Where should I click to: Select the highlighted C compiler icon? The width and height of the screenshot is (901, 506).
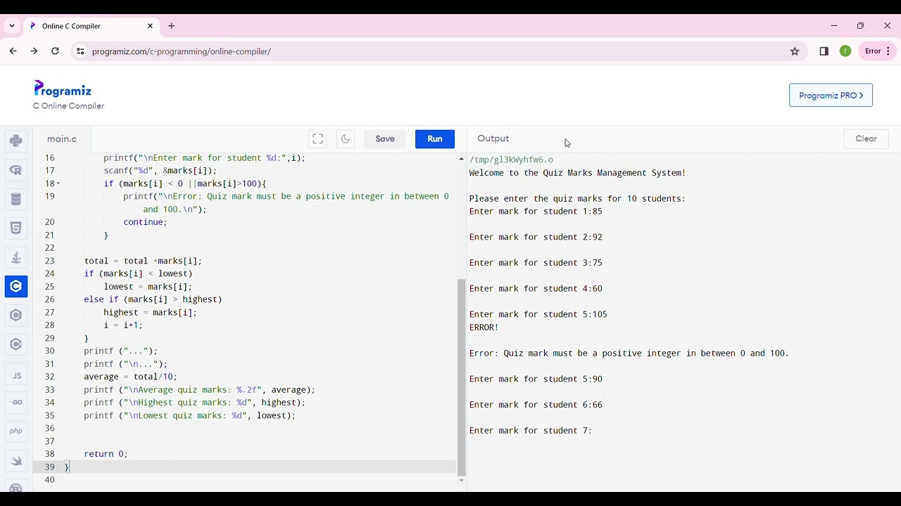pyautogui.click(x=16, y=286)
